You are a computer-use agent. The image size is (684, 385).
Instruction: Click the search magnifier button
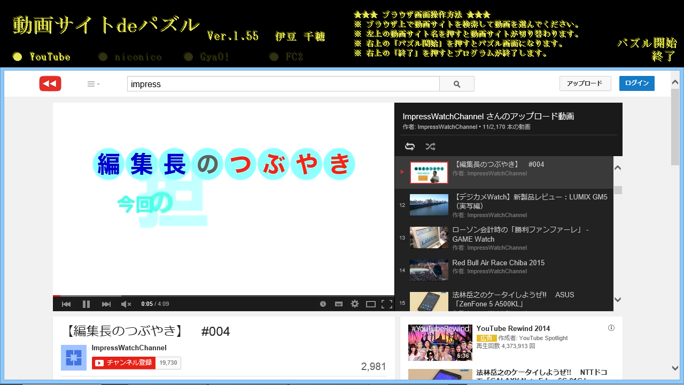coord(457,83)
